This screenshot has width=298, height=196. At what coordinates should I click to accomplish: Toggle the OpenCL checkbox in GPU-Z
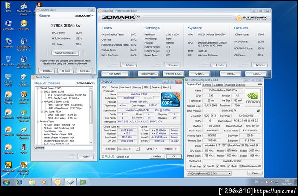(x=205, y=166)
